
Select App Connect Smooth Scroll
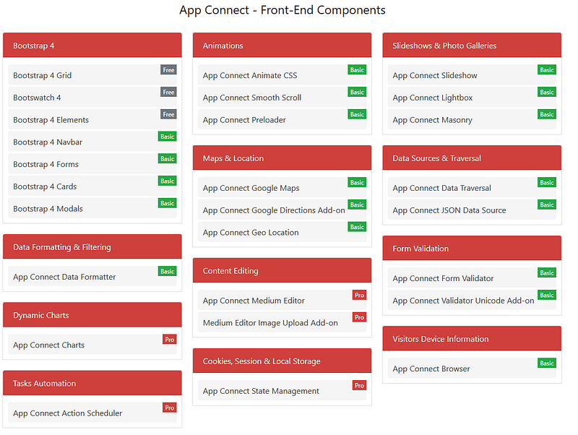tap(282, 97)
